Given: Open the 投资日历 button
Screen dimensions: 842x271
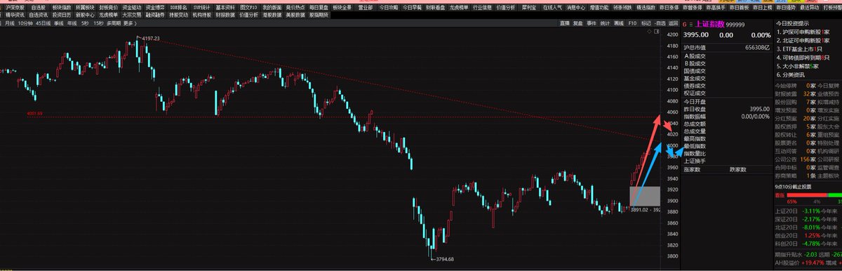Looking at the screenshot, I should (61, 15).
